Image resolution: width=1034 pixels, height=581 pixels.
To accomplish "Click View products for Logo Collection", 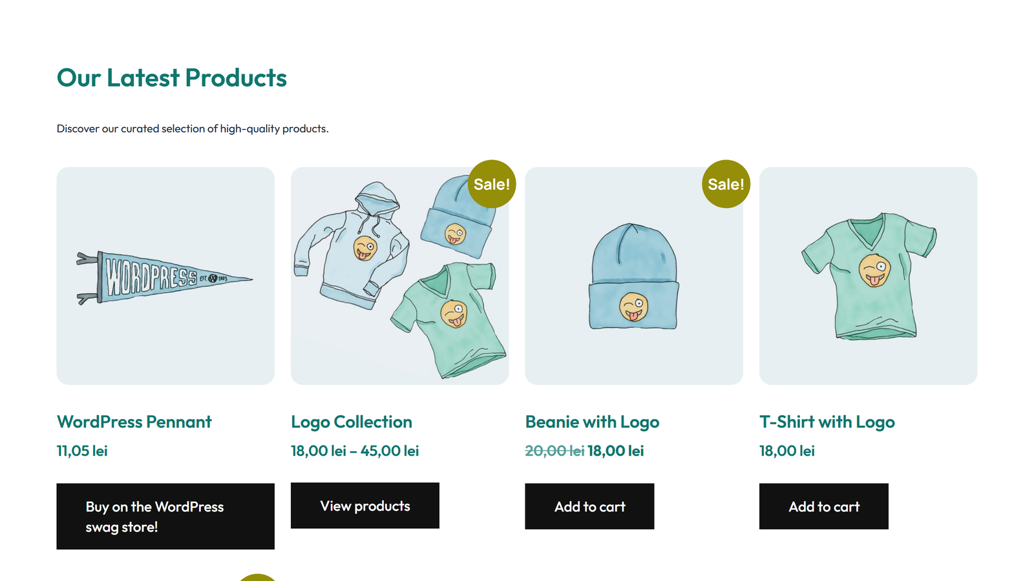I will pyautogui.click(x=364, y=506).
